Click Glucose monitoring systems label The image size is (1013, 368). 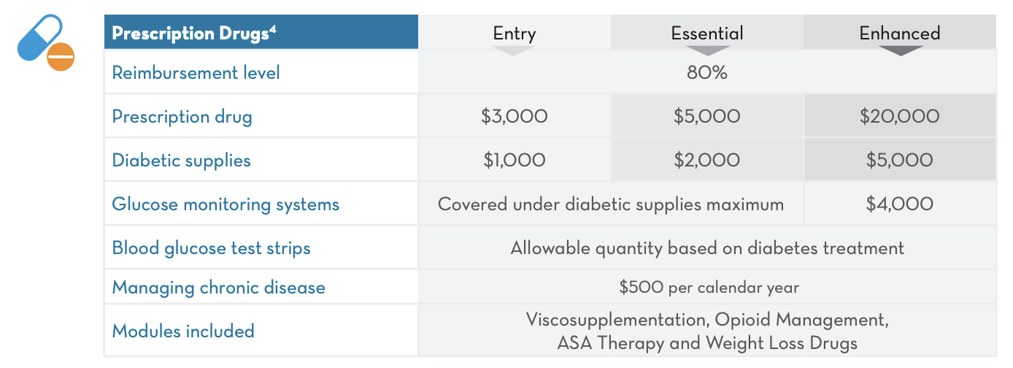click(x=226, y=204)
